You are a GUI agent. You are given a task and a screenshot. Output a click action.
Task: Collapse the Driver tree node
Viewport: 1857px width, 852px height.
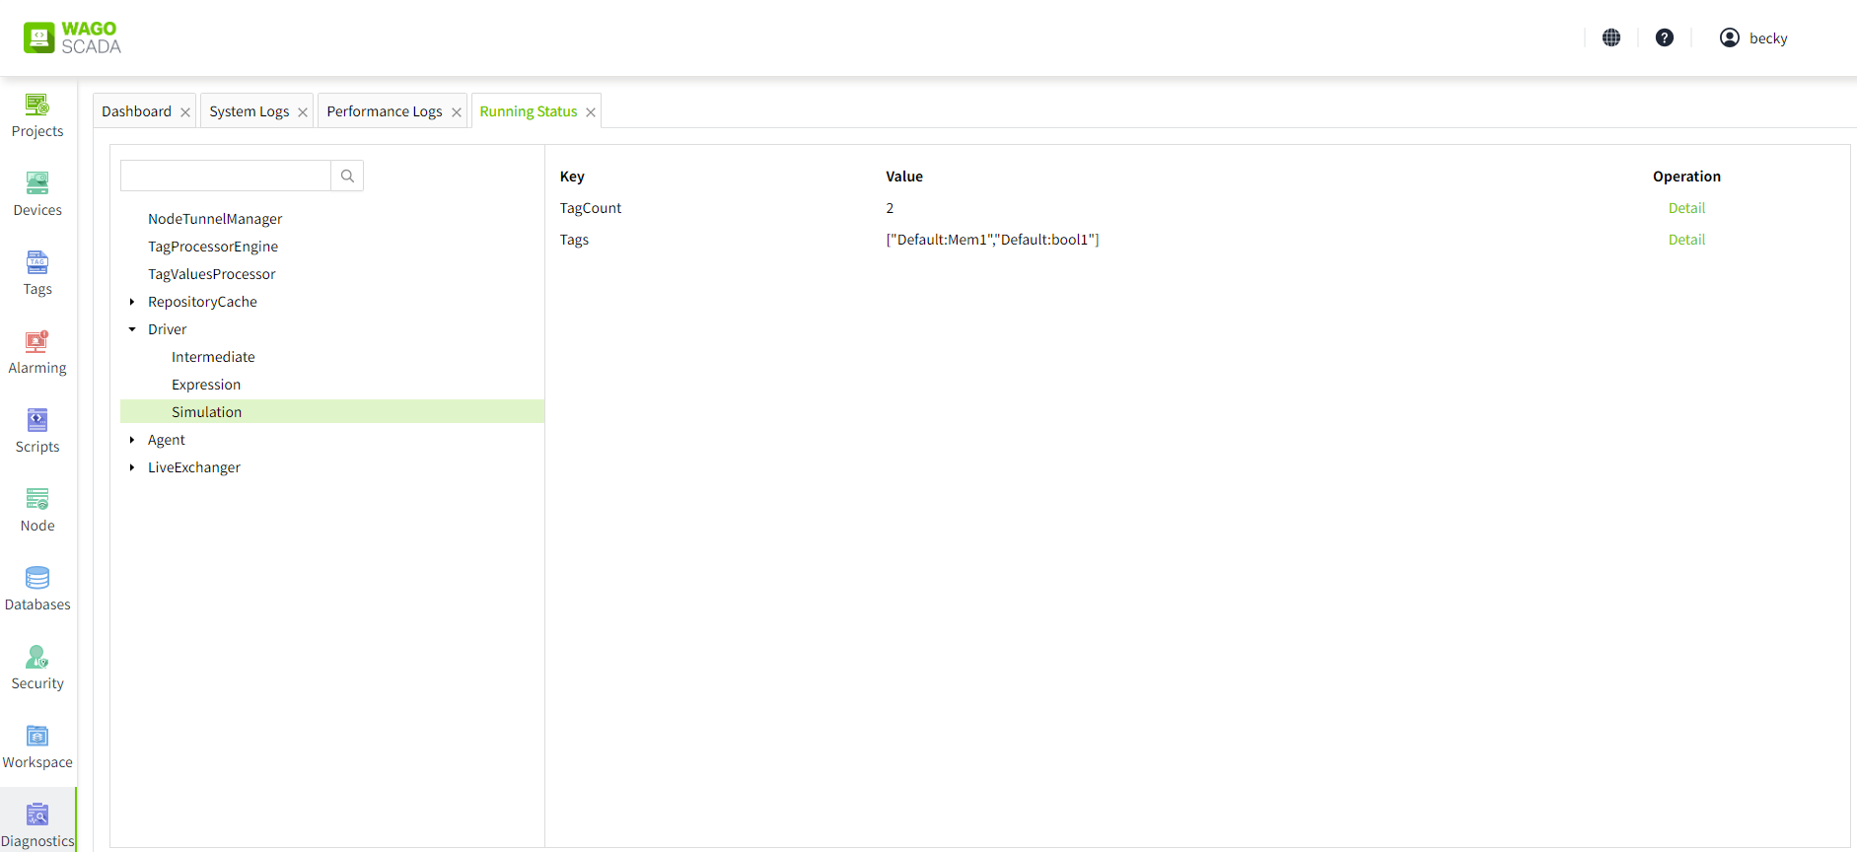click(132, 329)
